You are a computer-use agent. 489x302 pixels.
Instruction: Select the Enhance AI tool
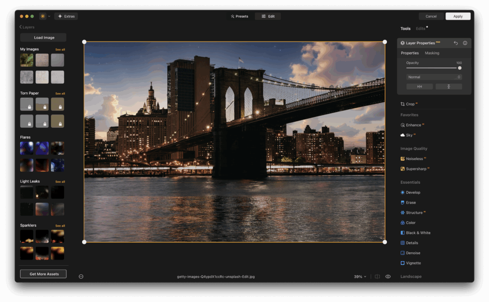click(413, 125)
